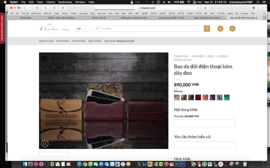
Task: Select the first beige leather swatch
Action: [x=177, y=97]
